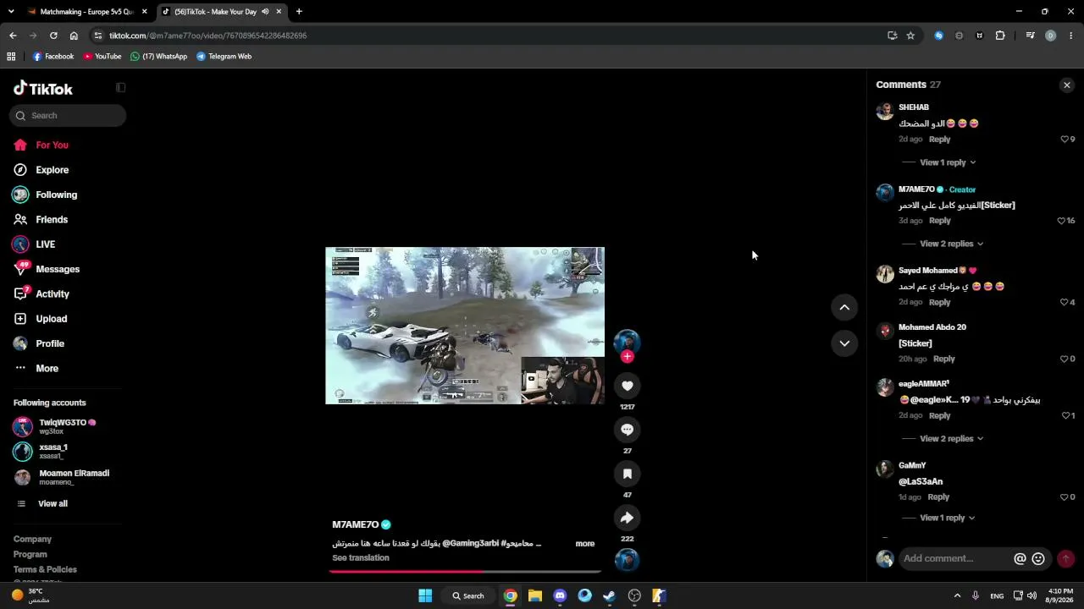This screenshot has width=1084, height=609.
Task: Insert a mention with the @ icon
Action: pyautogui.click(x=1020, y=558)
